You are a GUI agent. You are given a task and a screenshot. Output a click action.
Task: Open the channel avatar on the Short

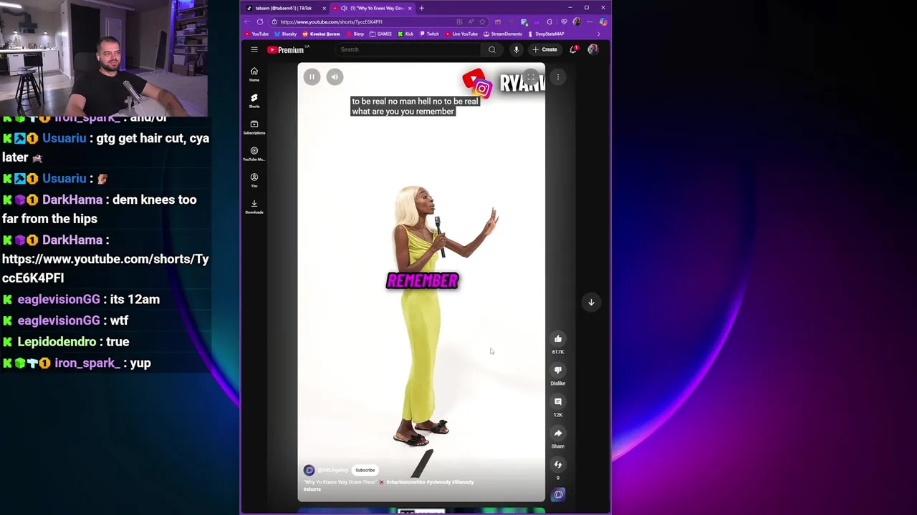(309, 470)
